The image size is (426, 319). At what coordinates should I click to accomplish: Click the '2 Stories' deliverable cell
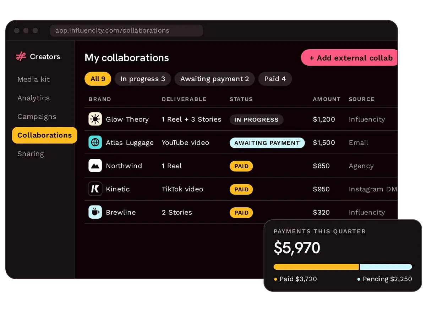(177, 212)
